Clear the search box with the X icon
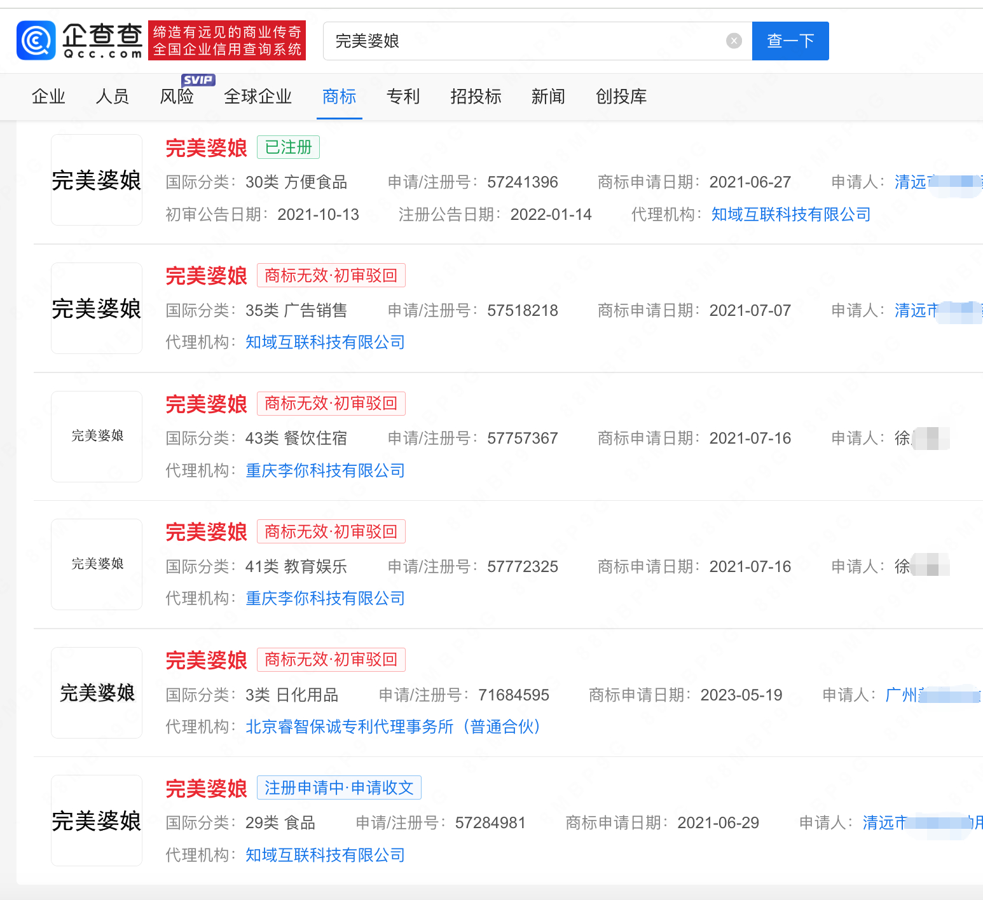 pos(734,41)
